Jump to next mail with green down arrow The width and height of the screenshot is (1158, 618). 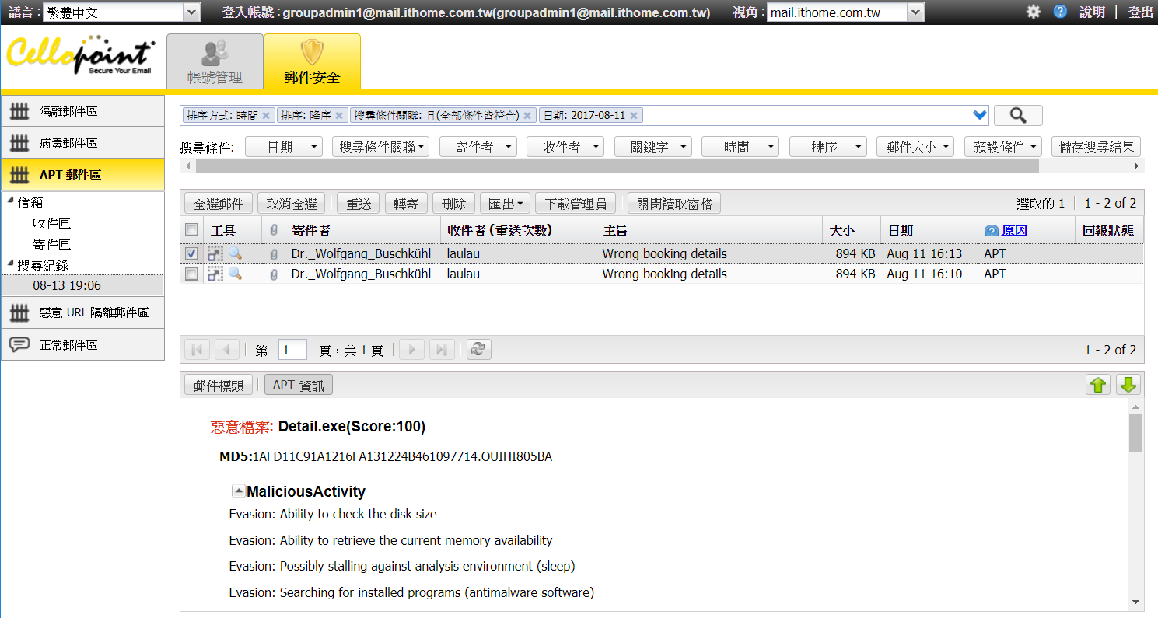click(1128, 384)
